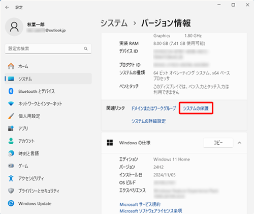Collapse the Windows の仕様 section chevron
254x214 pixels.
click(239, 143)
